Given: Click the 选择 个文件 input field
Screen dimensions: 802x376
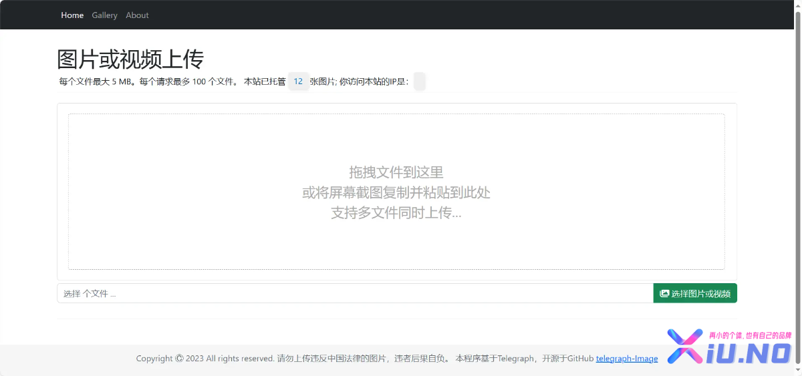Looking at the screenshot, I should (x=354, y=293).
